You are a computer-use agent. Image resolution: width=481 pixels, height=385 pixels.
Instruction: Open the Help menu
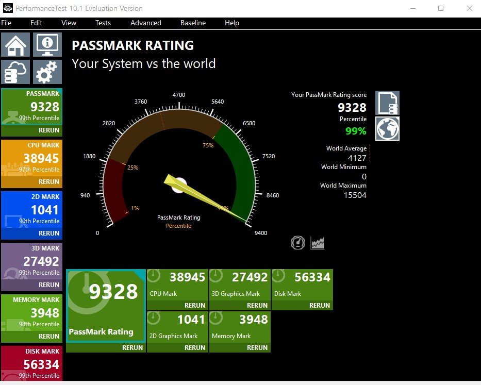(232, 23)
